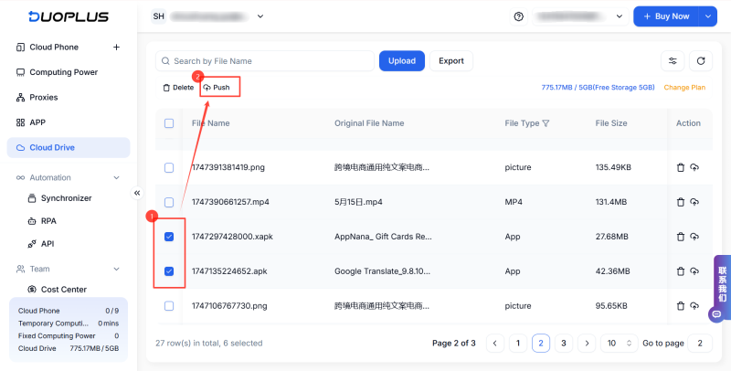The width and height of the screenshot is (731, 371).
Task: Push file 1747106767730.png to cloud phone
Action: coord(694,306)
